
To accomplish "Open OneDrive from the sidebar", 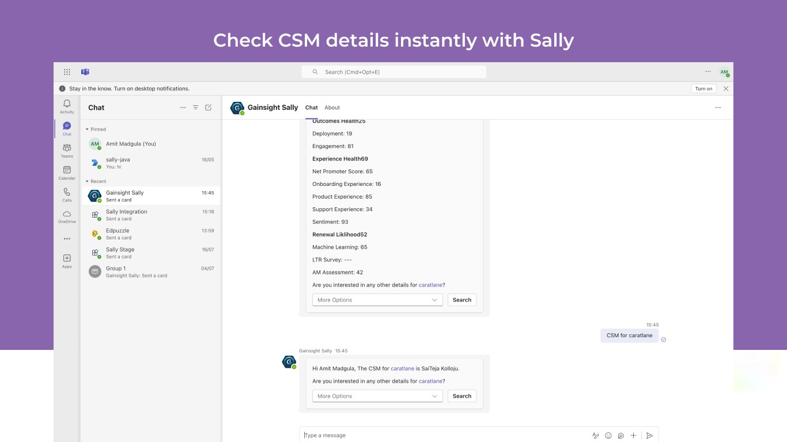I will tap(67, 216).
